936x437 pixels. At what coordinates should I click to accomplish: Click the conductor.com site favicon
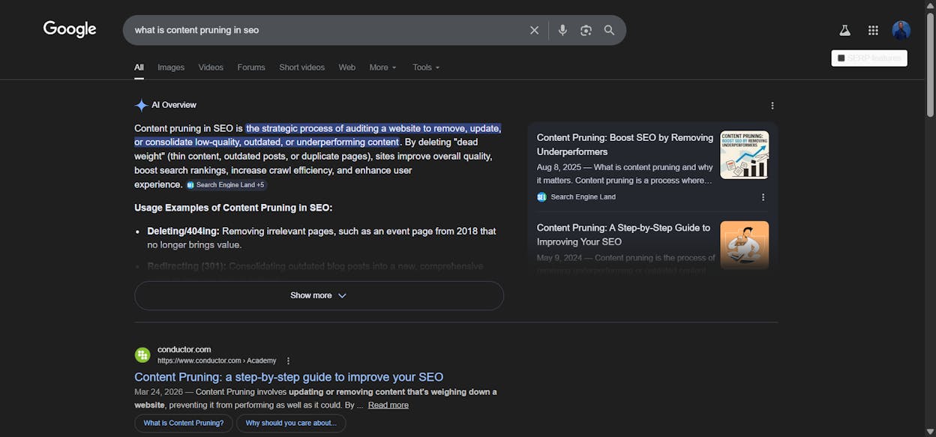(142, 355)
